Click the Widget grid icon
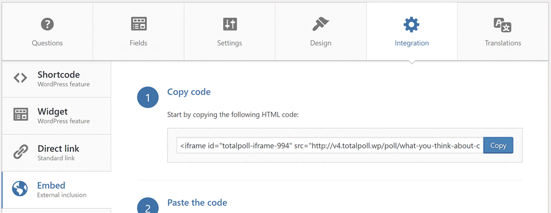 point(20,115)
